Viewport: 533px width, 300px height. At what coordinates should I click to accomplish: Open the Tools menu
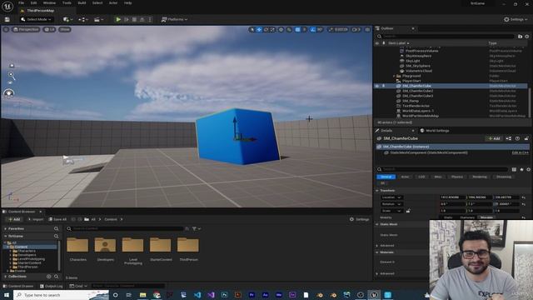[x=67, y=3]
